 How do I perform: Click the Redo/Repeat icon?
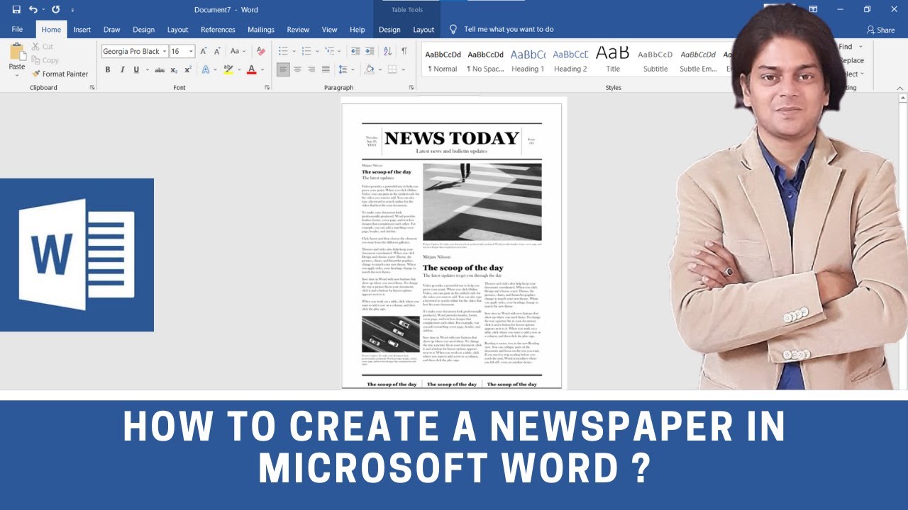[x=55, y=9]
